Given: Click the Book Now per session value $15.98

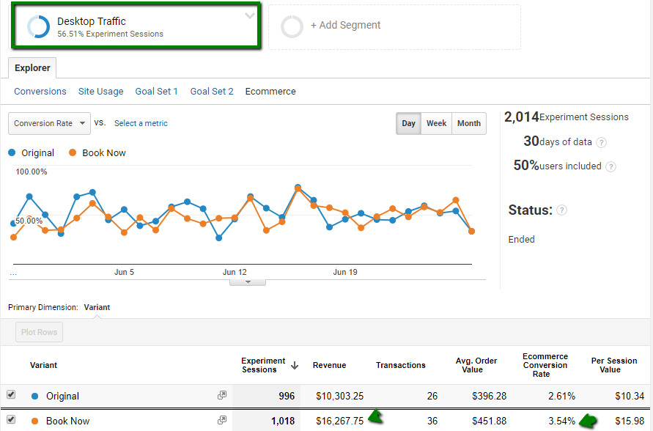Looking at the screenshot, I should (x=630, y=421).
